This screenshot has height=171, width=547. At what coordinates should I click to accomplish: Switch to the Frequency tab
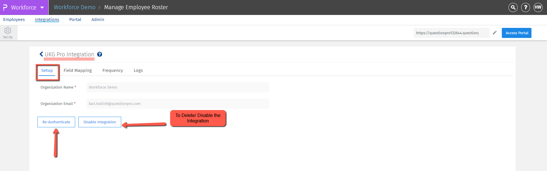coord(113,70)
